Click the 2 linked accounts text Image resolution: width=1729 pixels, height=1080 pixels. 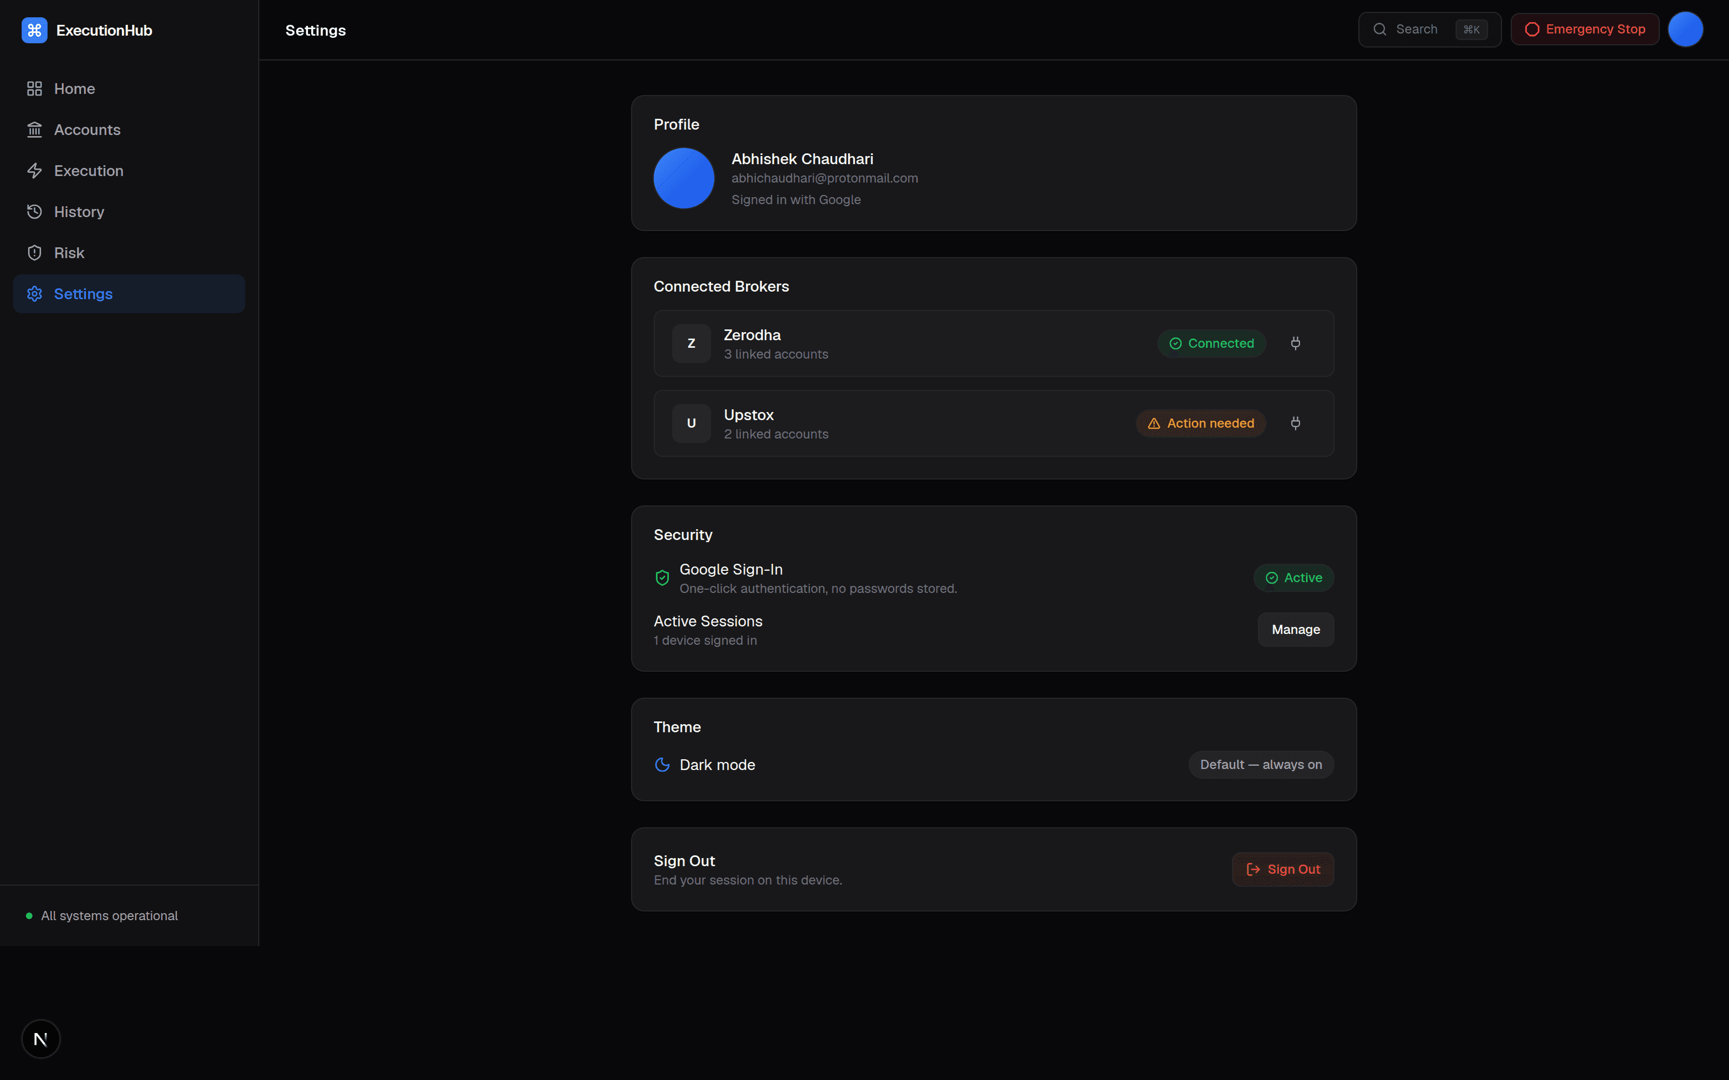(776, 434)
